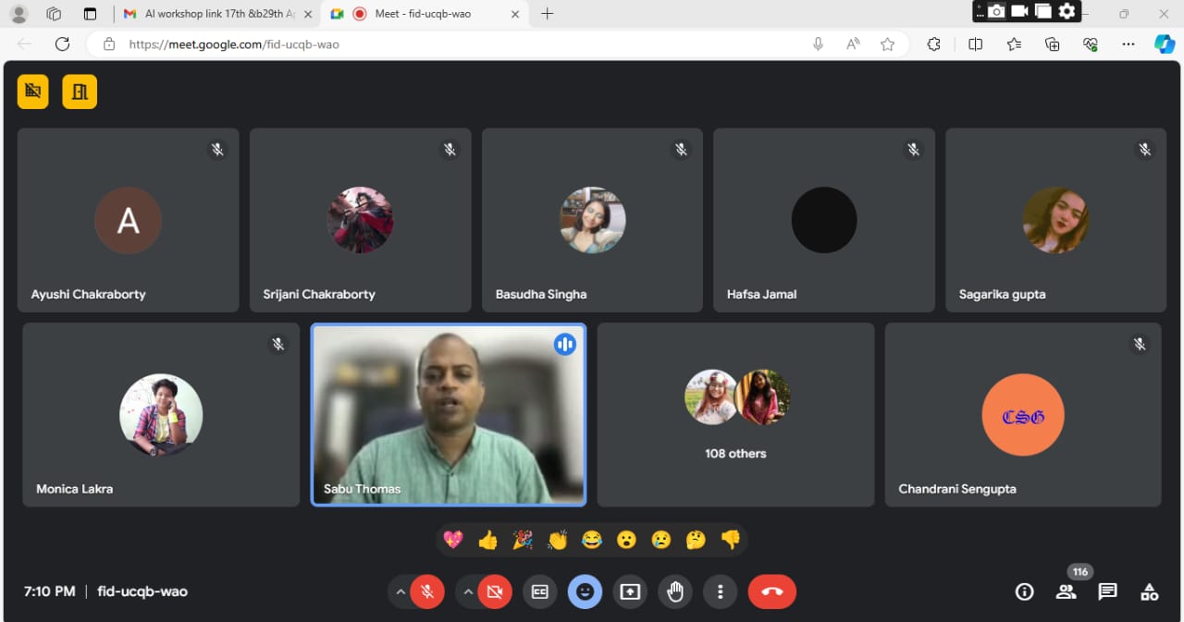Show the participants people panel

1066,592
